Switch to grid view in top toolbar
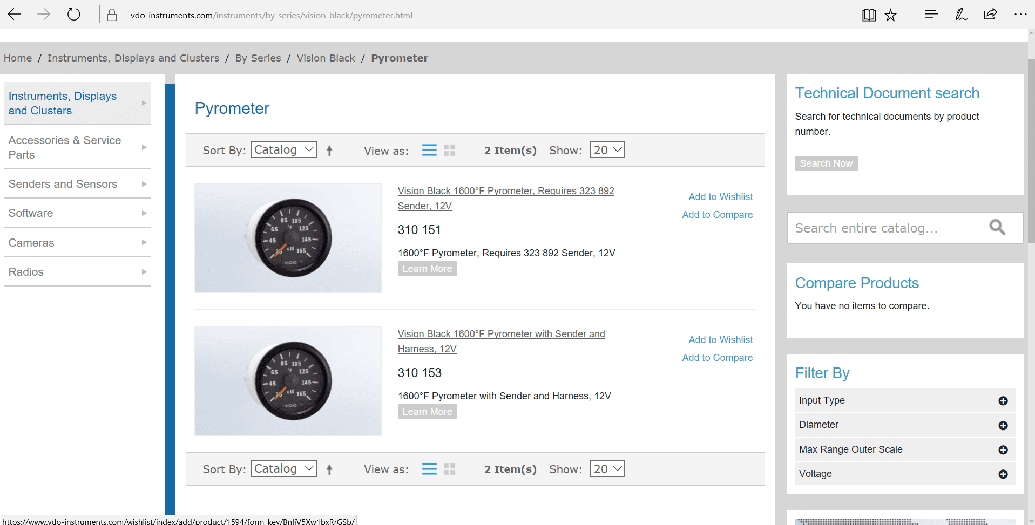The height and width of the screenshot is (525, 1035). point(450,150)
